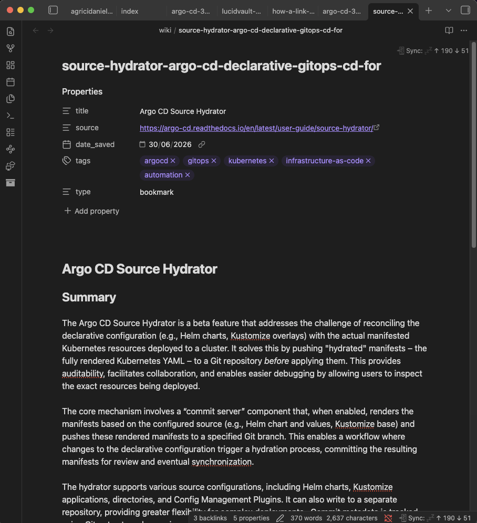Open the argo-cd readthedocs source link
Viewport: 477px width, 523px height.
[x=256, y=128]
